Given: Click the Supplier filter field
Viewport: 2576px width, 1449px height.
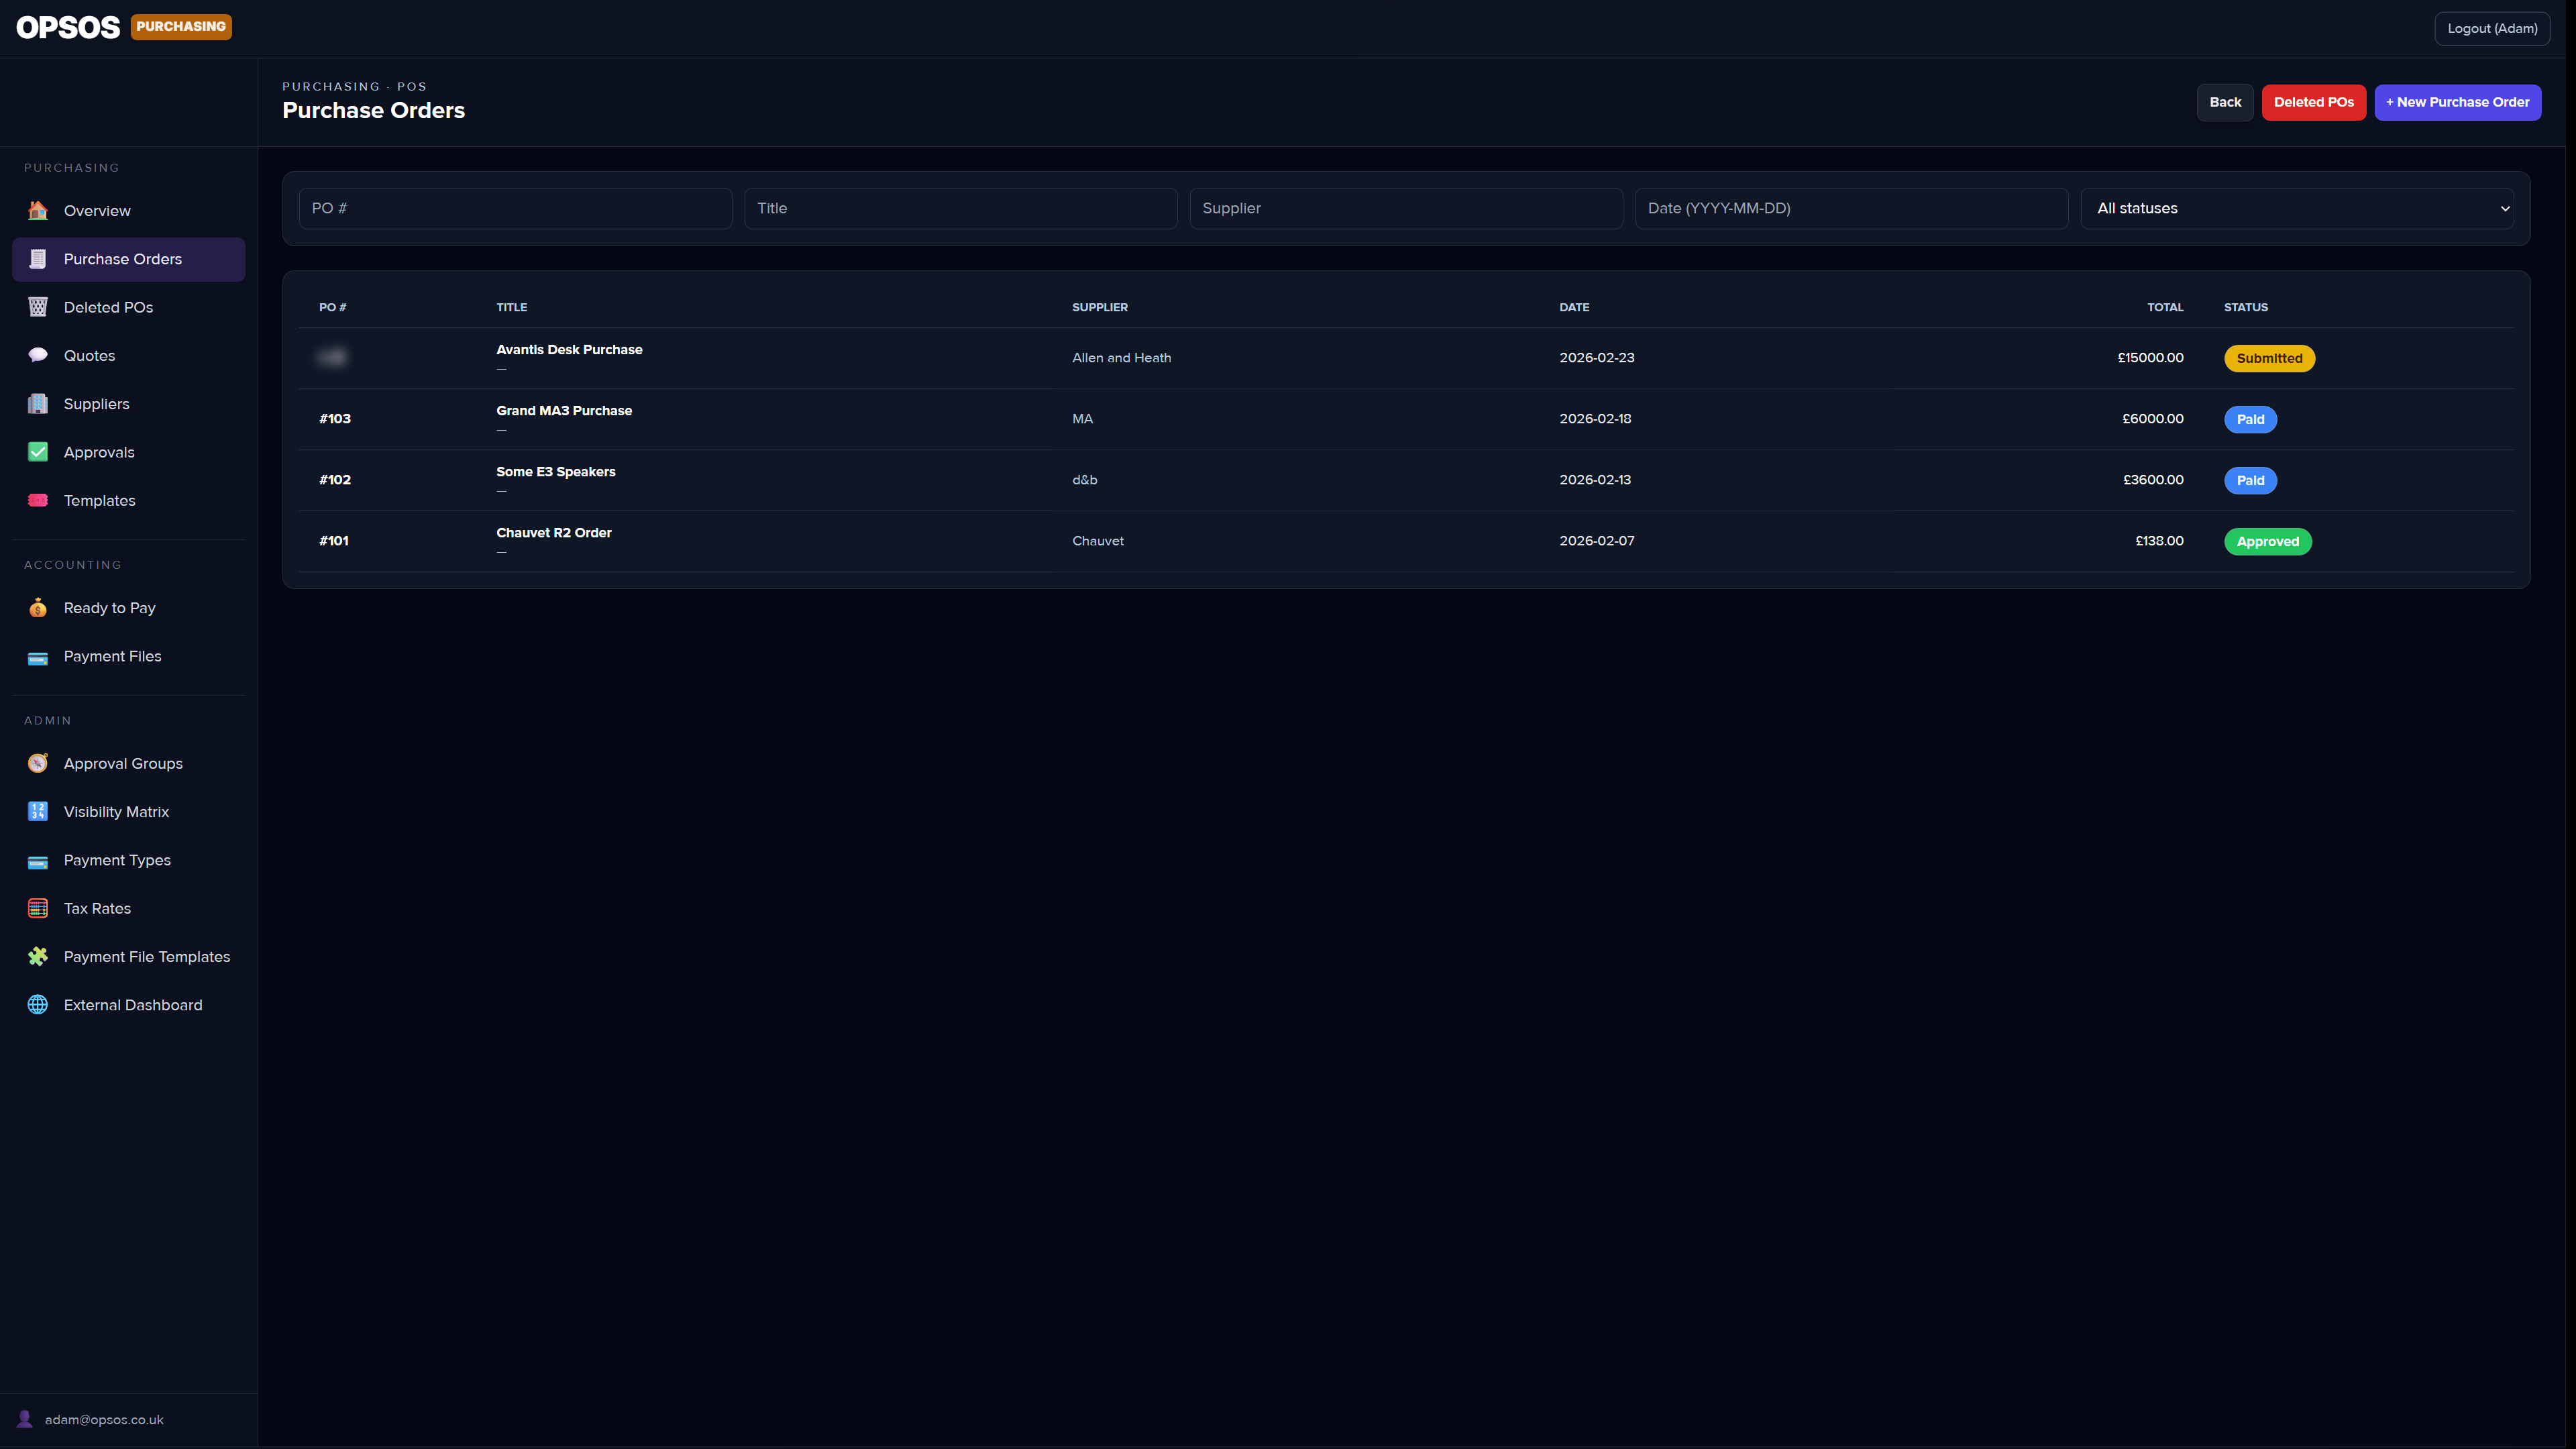Looking at the screenshot, I should point(1405,208).
